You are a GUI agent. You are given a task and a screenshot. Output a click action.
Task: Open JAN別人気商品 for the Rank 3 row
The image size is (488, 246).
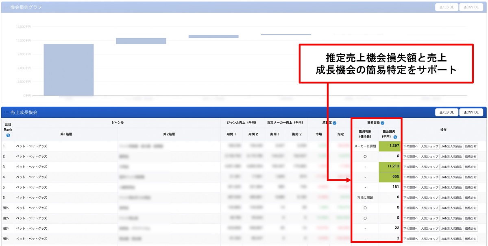click(x=451, y=167)
